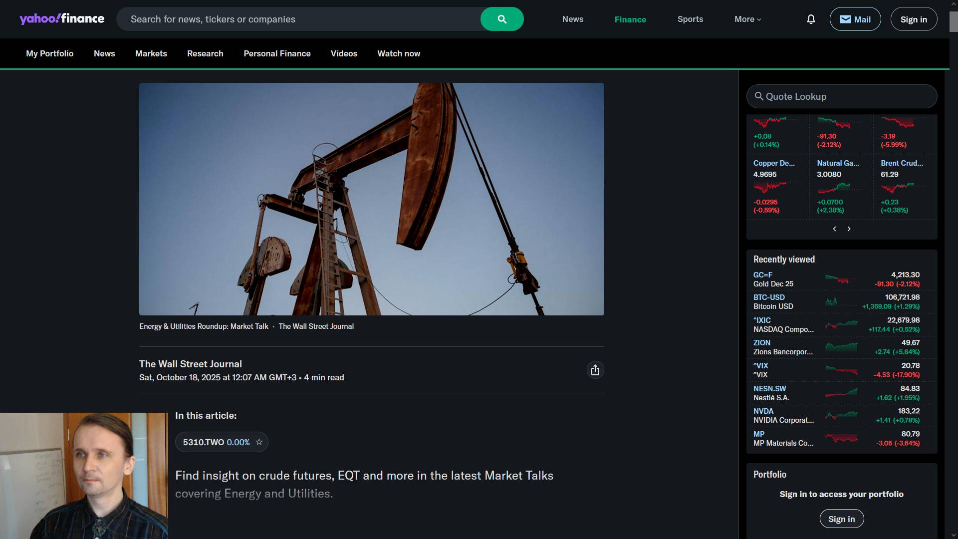The height and width of the screenshot is (539, 958).
Task: Switch to the Finance tab
Action: click(x=630, y=19)
